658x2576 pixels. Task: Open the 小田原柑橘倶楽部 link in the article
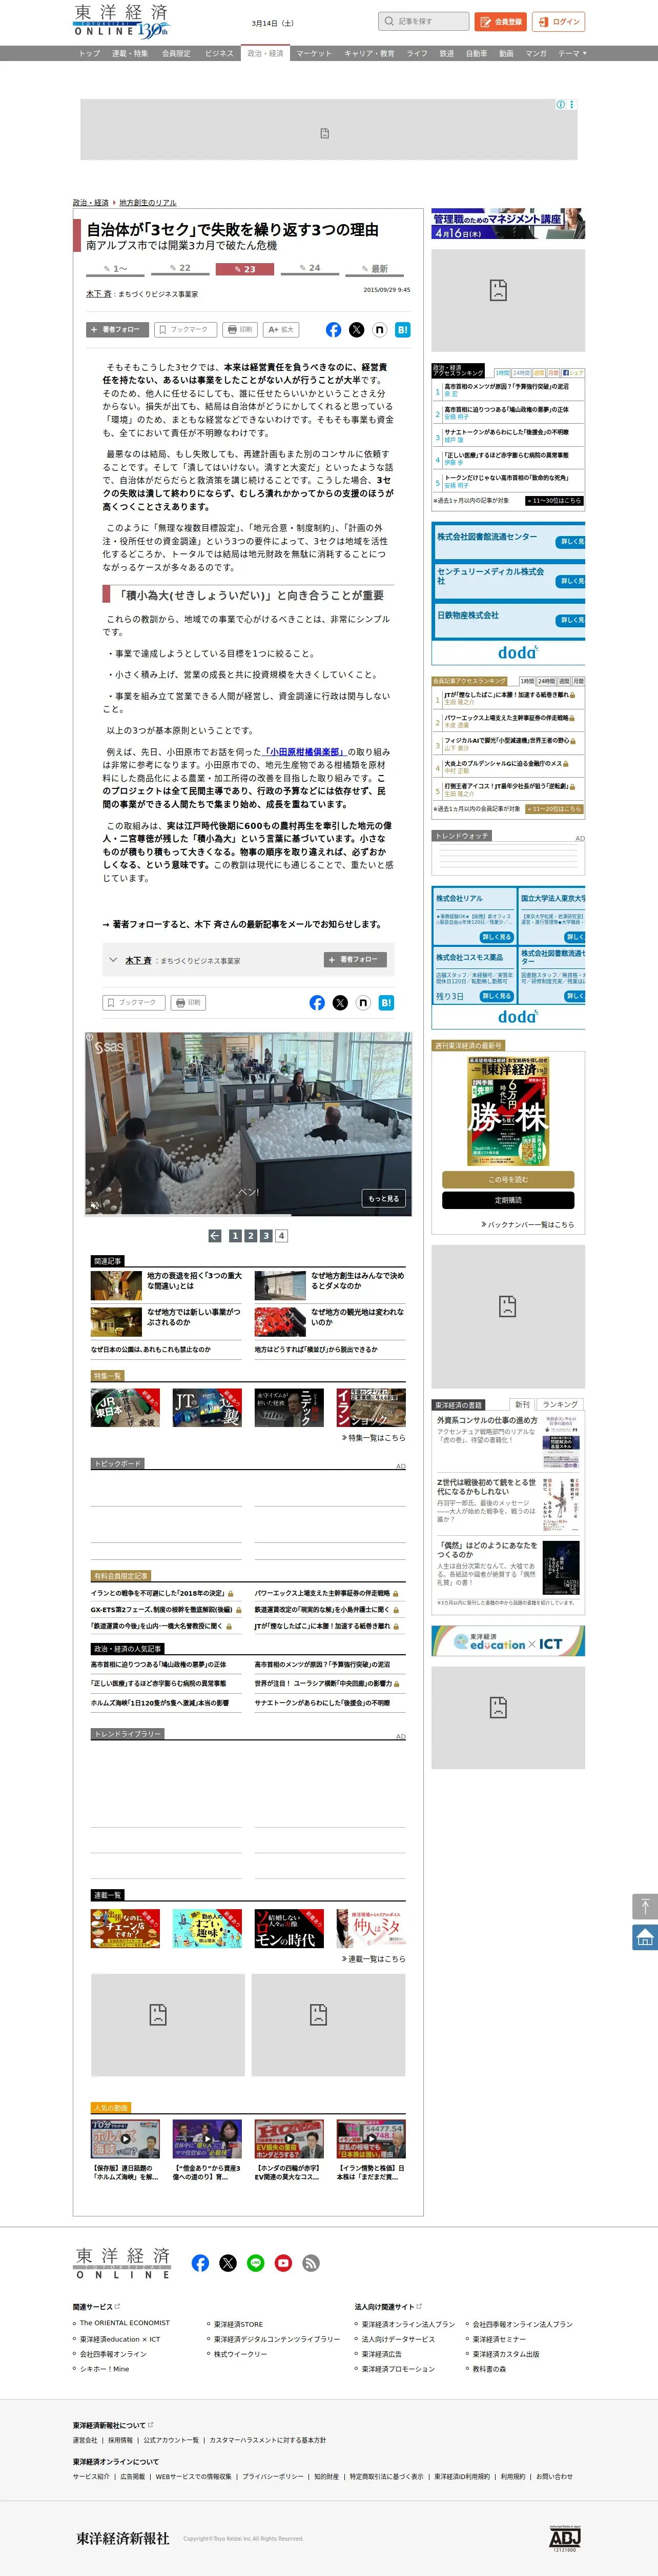pos(303,752)
